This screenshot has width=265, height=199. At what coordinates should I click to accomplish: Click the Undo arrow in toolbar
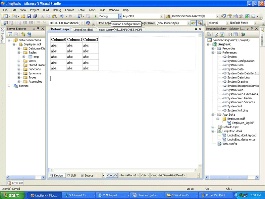(x=62, y=16)
